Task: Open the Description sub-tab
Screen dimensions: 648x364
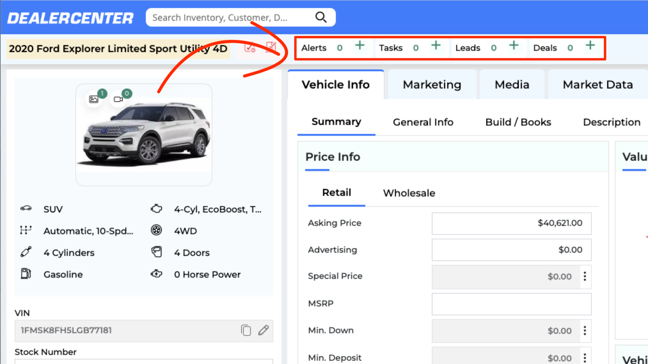Action: coord(612,122)
